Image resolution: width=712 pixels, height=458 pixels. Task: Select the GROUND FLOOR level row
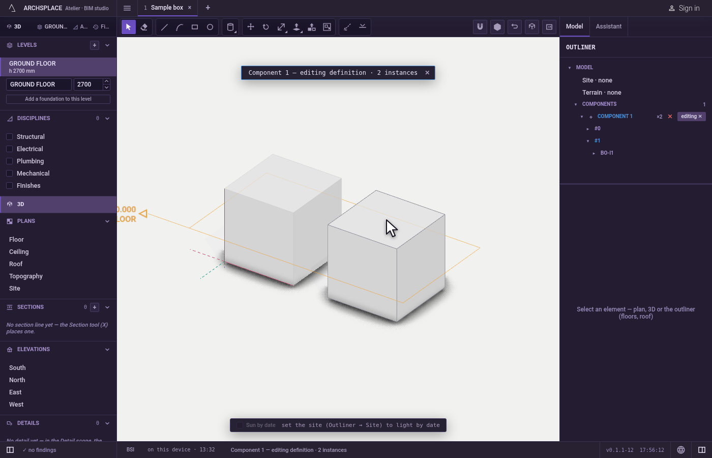[58, 67]
